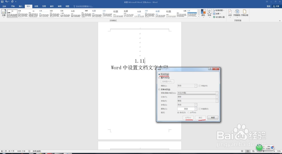Switch to the 邮件 Mailings tab
Image resolution: width=282 pixels, height=154 pixels.
coord(52,6)
